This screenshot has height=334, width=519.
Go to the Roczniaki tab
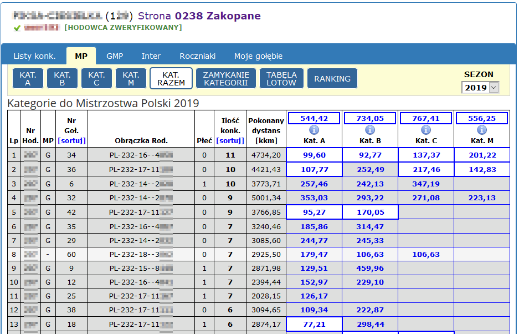tap(197, 56)
